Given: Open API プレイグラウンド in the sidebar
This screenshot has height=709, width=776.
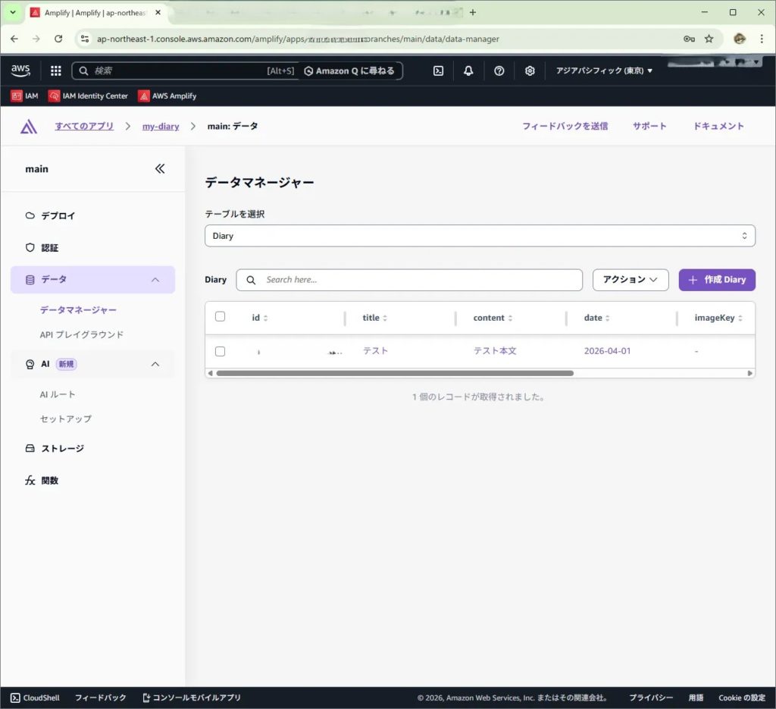Looking at the screenshot, I should (81, 334).
